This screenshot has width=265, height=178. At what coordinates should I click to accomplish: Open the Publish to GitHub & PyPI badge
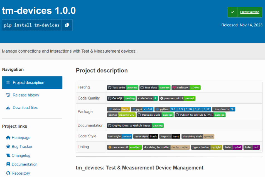click(200, 115)
